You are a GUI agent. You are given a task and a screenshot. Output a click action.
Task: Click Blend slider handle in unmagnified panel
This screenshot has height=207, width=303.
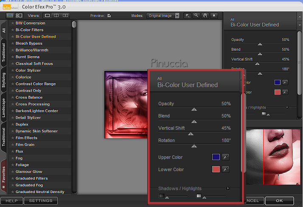tap(260, 54)
